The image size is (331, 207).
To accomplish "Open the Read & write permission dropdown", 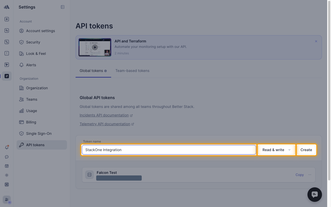I will (276, 150).
